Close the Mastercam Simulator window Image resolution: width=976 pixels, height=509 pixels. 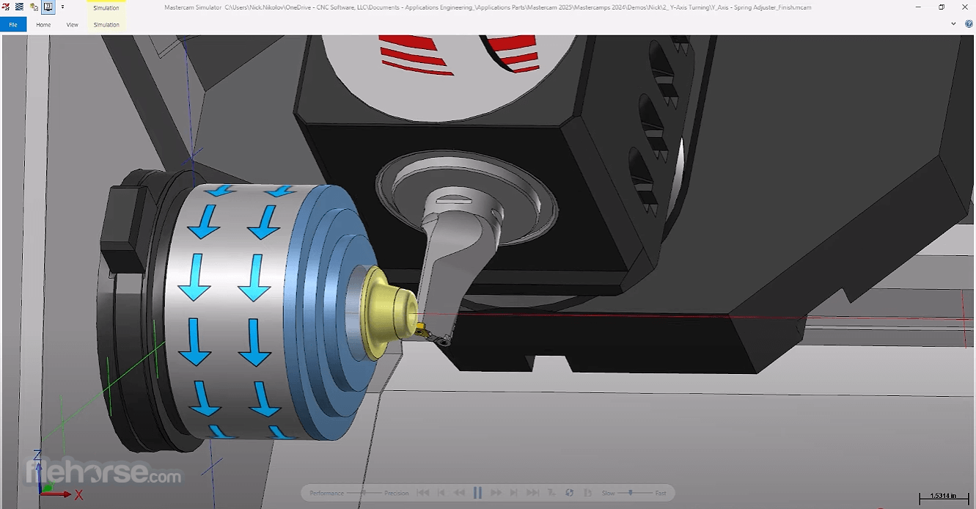[964, 7]
